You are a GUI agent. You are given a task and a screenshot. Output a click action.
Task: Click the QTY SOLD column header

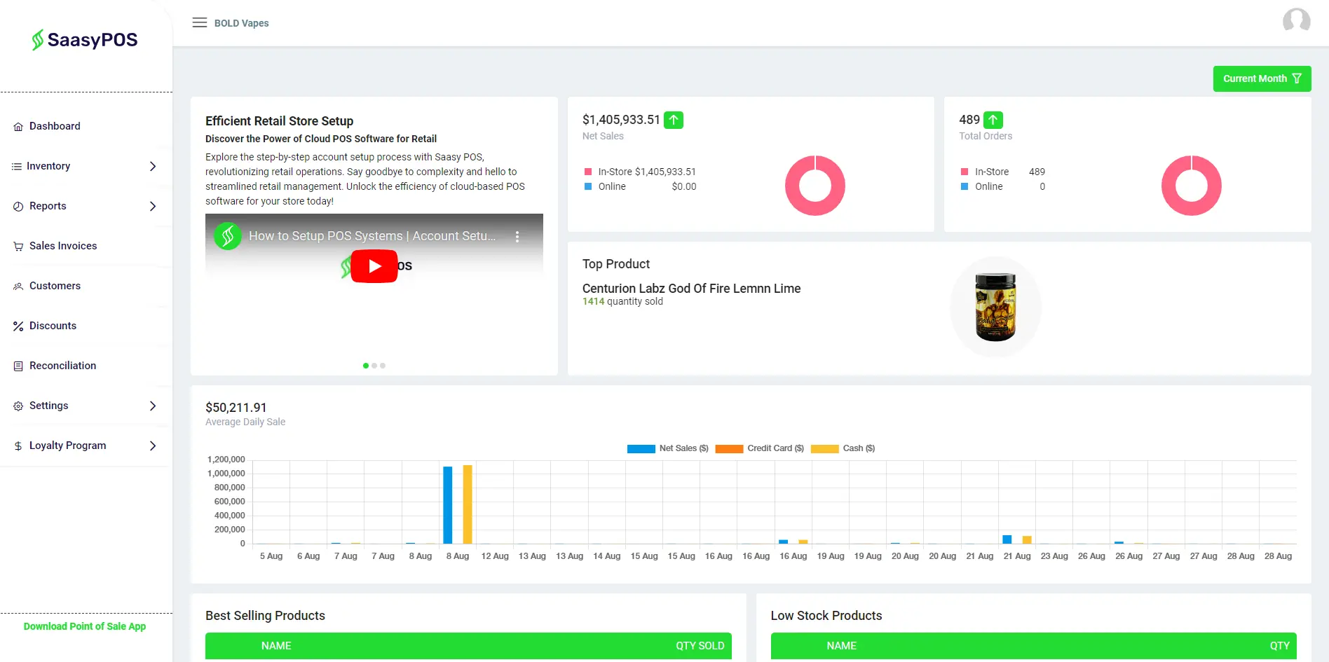[700, 646]
